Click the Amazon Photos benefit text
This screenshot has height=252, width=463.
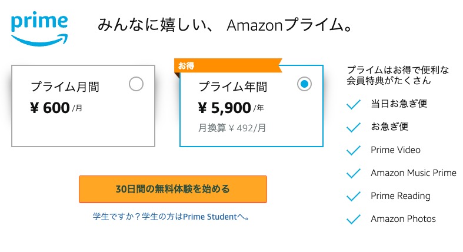pos(403,219)
